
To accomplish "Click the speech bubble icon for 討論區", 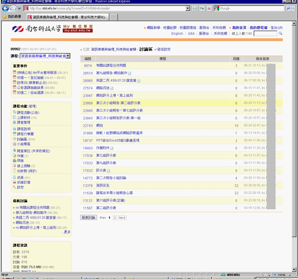I will tap(14, 139).
